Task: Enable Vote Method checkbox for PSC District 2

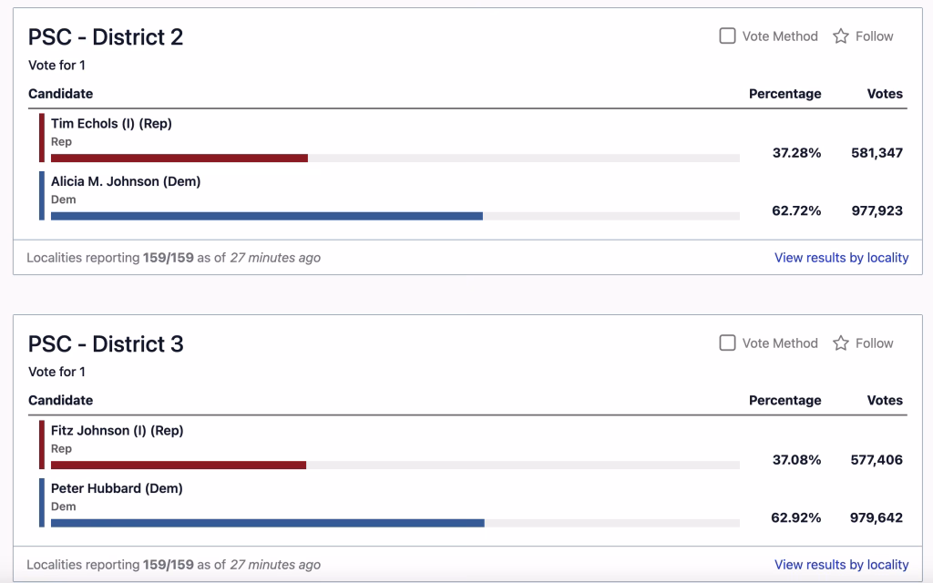Action: pyautogui.click(x=728, y=36)
